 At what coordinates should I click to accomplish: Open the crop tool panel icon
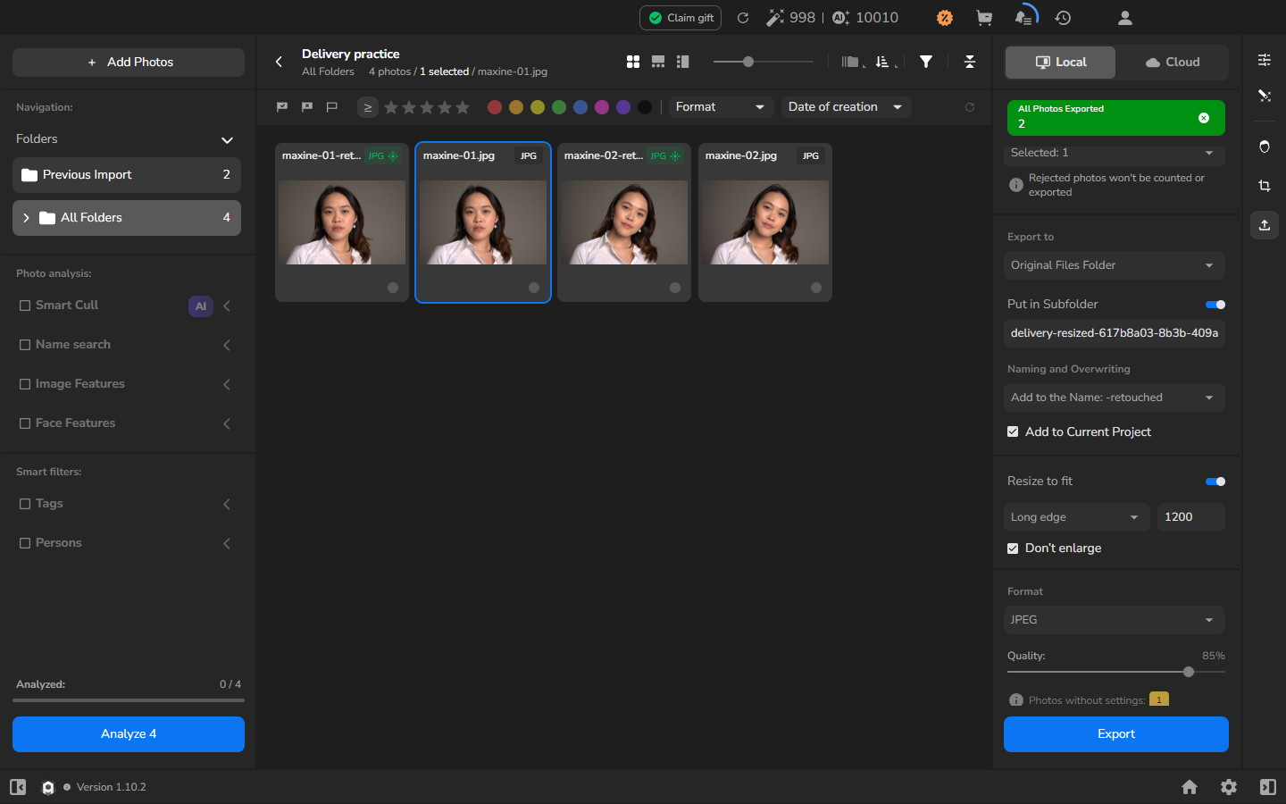pyautogui.click(x=1265, y=186)
